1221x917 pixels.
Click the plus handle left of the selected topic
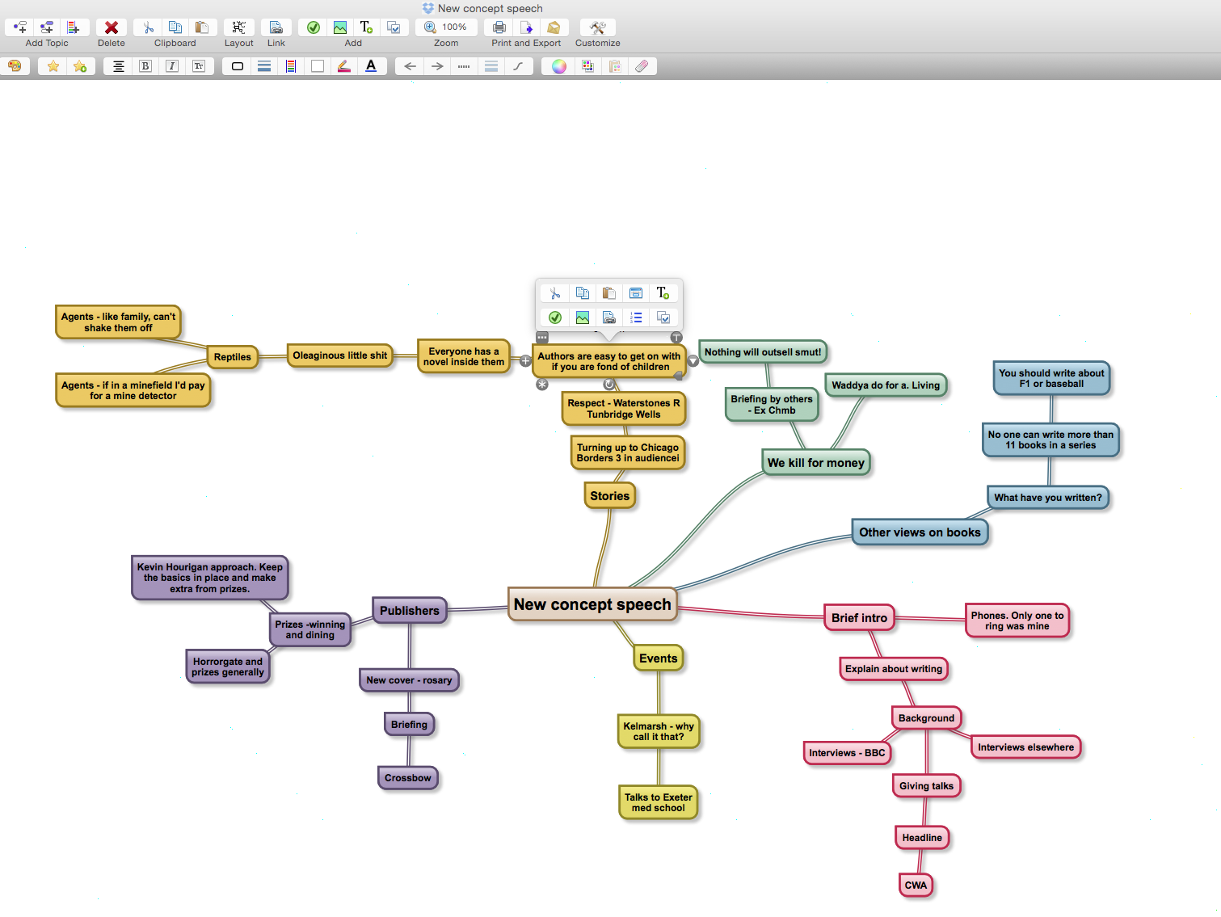tap(525, 361)
